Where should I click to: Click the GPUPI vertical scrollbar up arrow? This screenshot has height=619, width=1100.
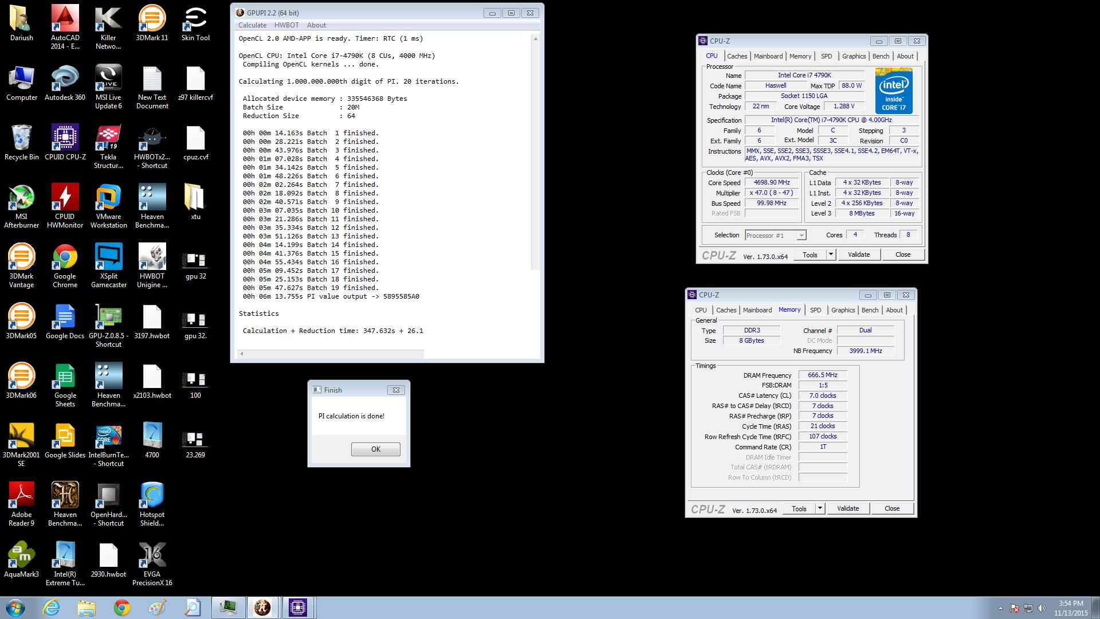click(536, 39)
